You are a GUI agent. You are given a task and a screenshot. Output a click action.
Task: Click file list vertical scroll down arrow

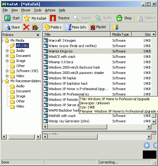pyautogui.click(x=154, y=121)
